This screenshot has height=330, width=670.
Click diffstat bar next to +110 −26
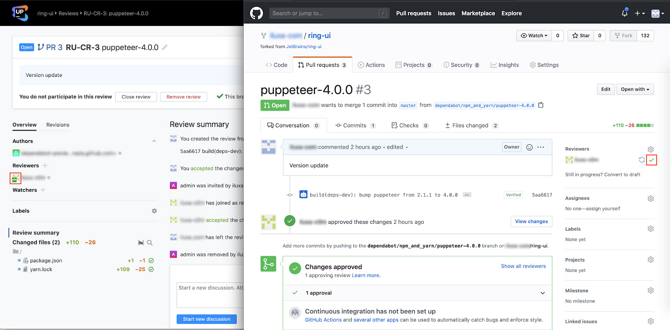645,125
